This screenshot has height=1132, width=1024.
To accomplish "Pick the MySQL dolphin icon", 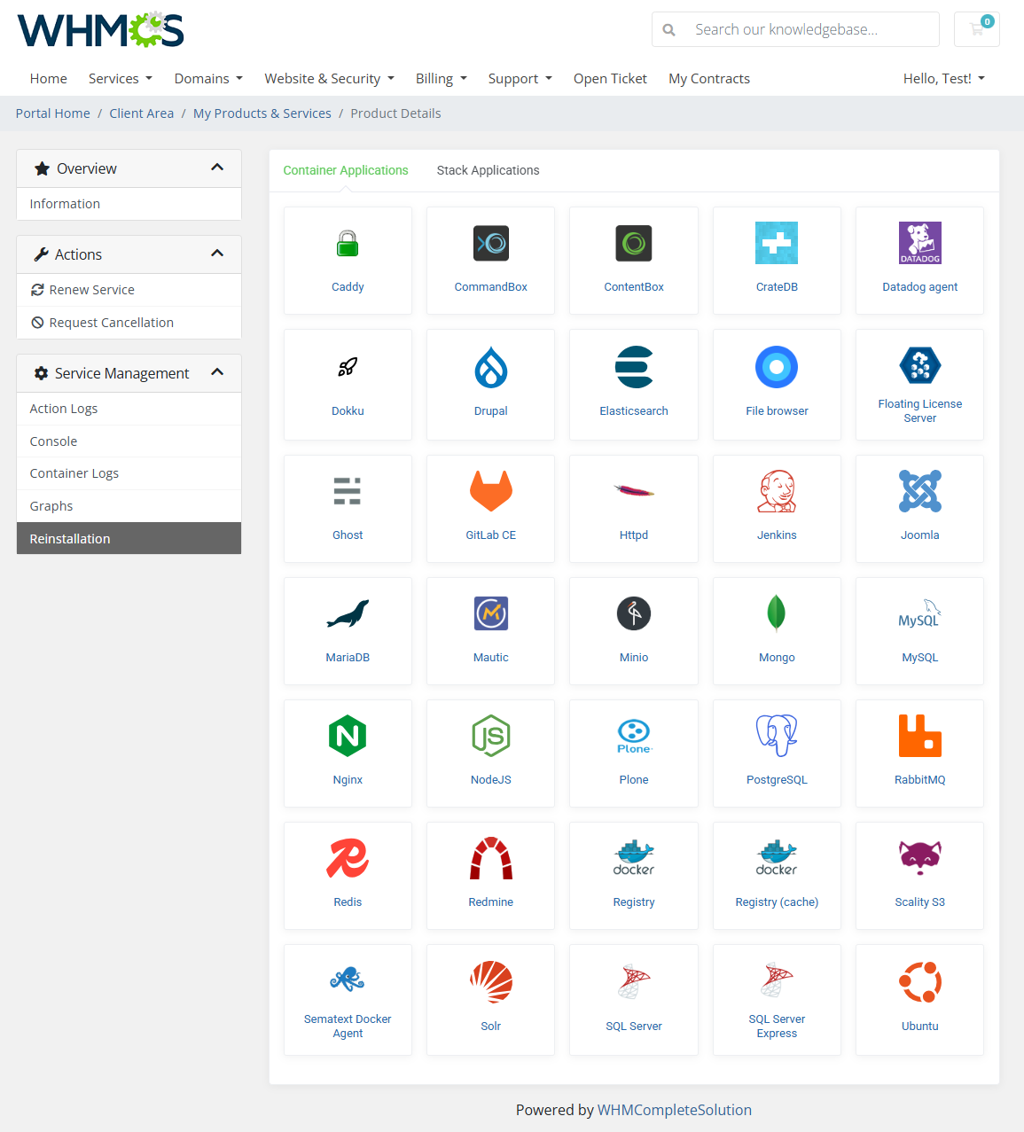I will pos(920,613).
